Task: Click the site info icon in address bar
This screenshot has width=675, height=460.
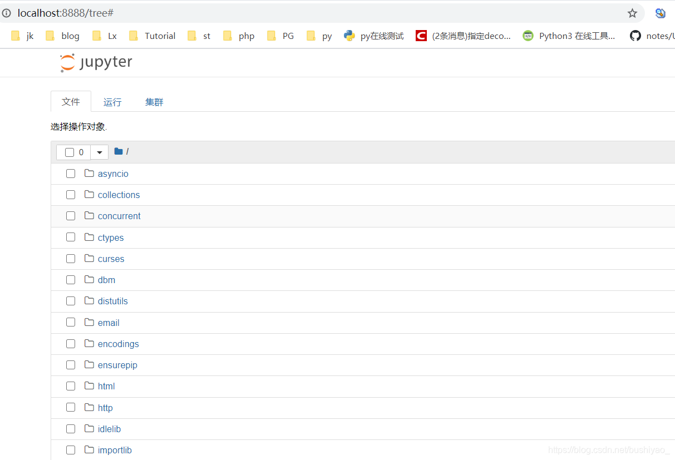Action: tap(6, 12)
